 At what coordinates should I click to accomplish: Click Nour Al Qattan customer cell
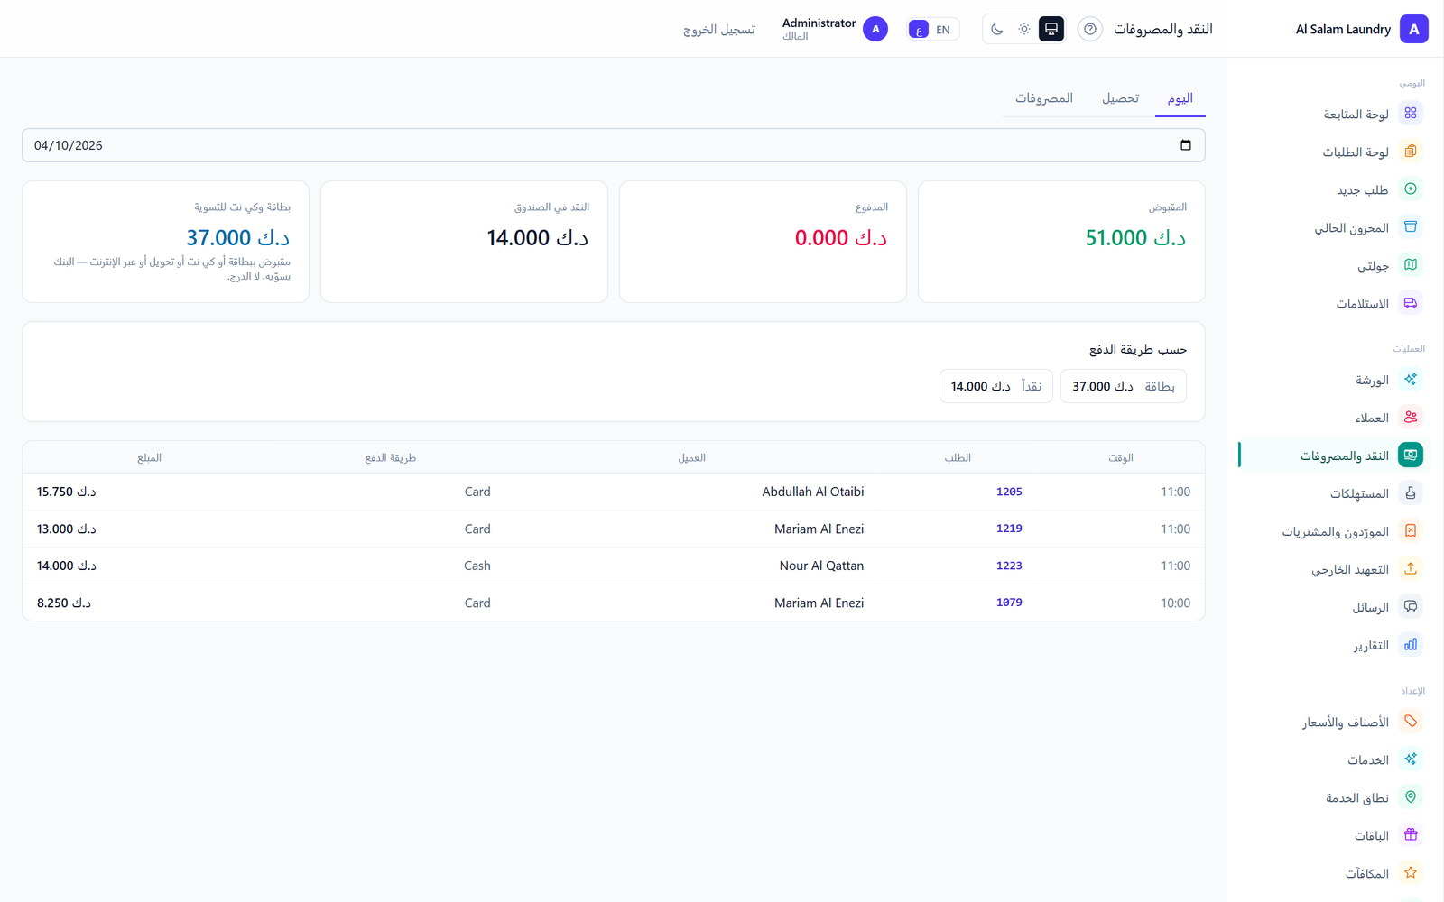point(822,566)
